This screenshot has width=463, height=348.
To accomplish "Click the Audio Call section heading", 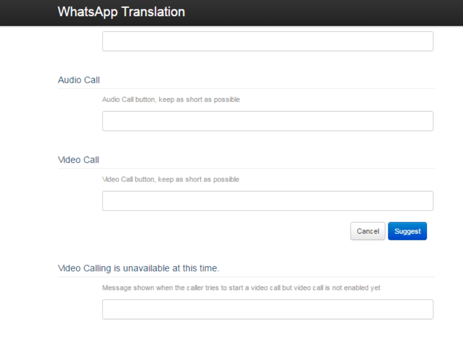I will (x=79, y=80).
